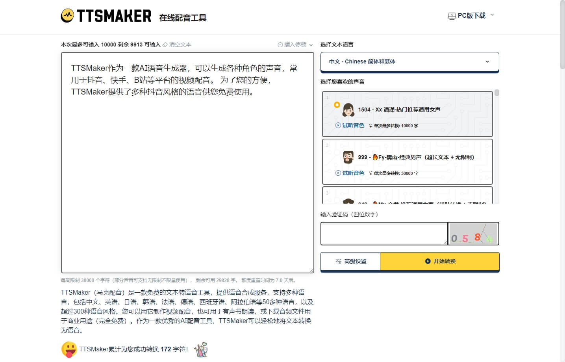
Task: Click the sparkle icon on voice 1504
Action: pyautogui.click(x=370, y=126)
